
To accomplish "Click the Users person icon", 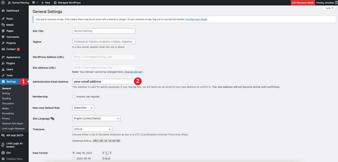I will [x=3, y=69].
